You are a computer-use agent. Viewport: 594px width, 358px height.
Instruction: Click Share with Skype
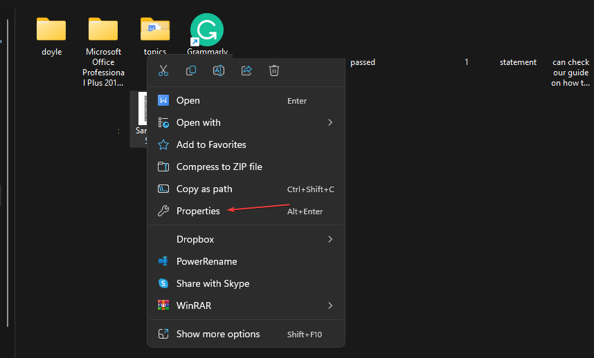pos(213,283)
